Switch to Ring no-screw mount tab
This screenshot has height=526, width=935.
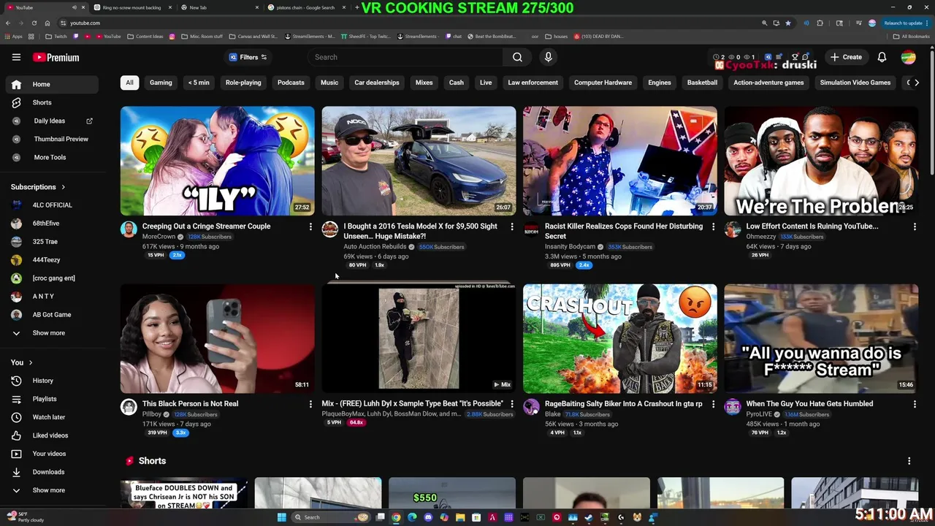(131, 7)
